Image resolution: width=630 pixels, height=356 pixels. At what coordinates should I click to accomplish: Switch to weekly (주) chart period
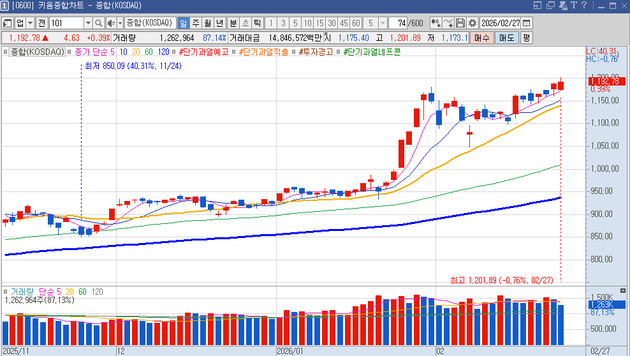(195, 23)
